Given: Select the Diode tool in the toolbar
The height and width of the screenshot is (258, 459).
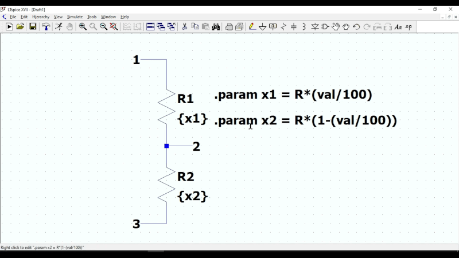Looking at the screenshot, I should point(314,27).
